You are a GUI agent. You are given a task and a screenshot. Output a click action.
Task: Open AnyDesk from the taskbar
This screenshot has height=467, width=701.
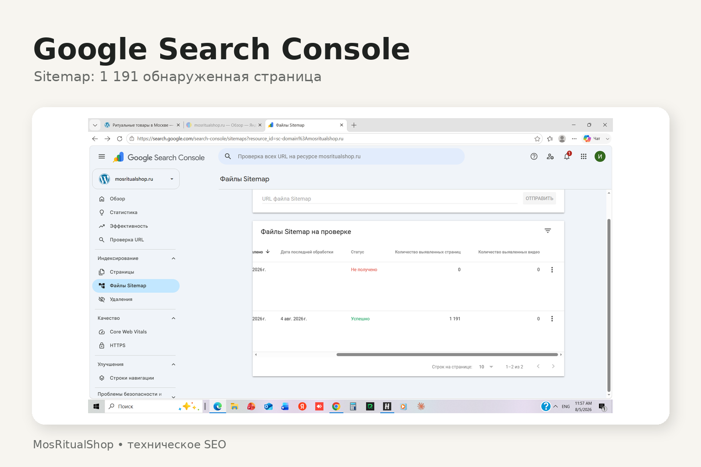(x=319, y=406)
